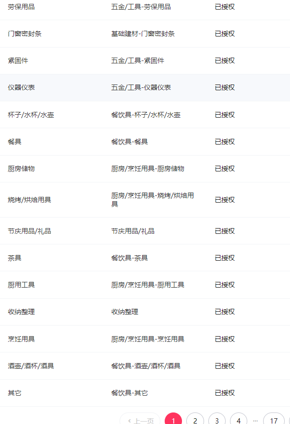Click 餐饮具-茶具 category path

click(130, 258)
